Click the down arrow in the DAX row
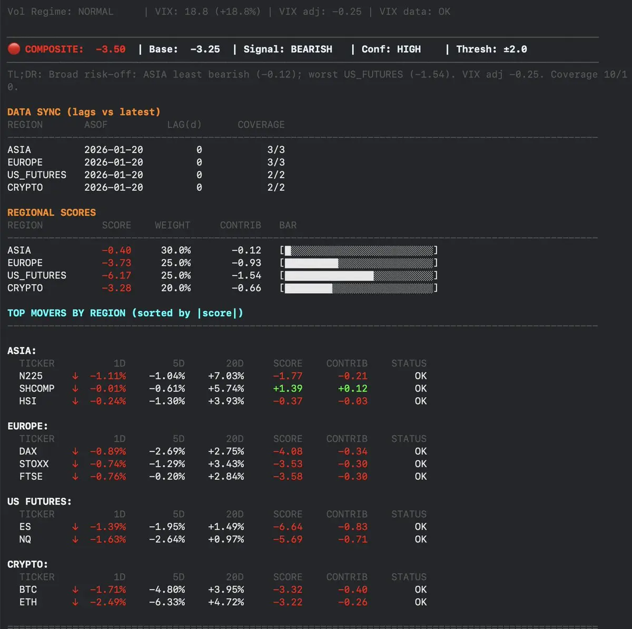The height and width of the screenshot is (629, 632). [75, 451]
